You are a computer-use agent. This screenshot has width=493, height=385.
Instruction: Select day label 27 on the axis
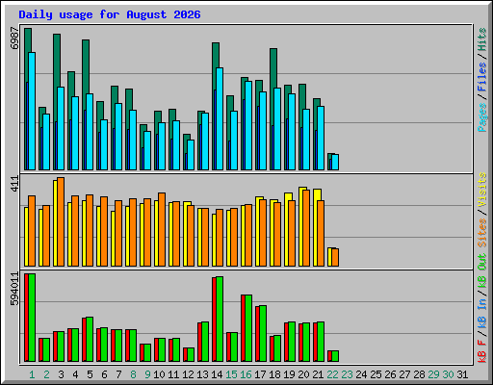(x=404, y=374)
